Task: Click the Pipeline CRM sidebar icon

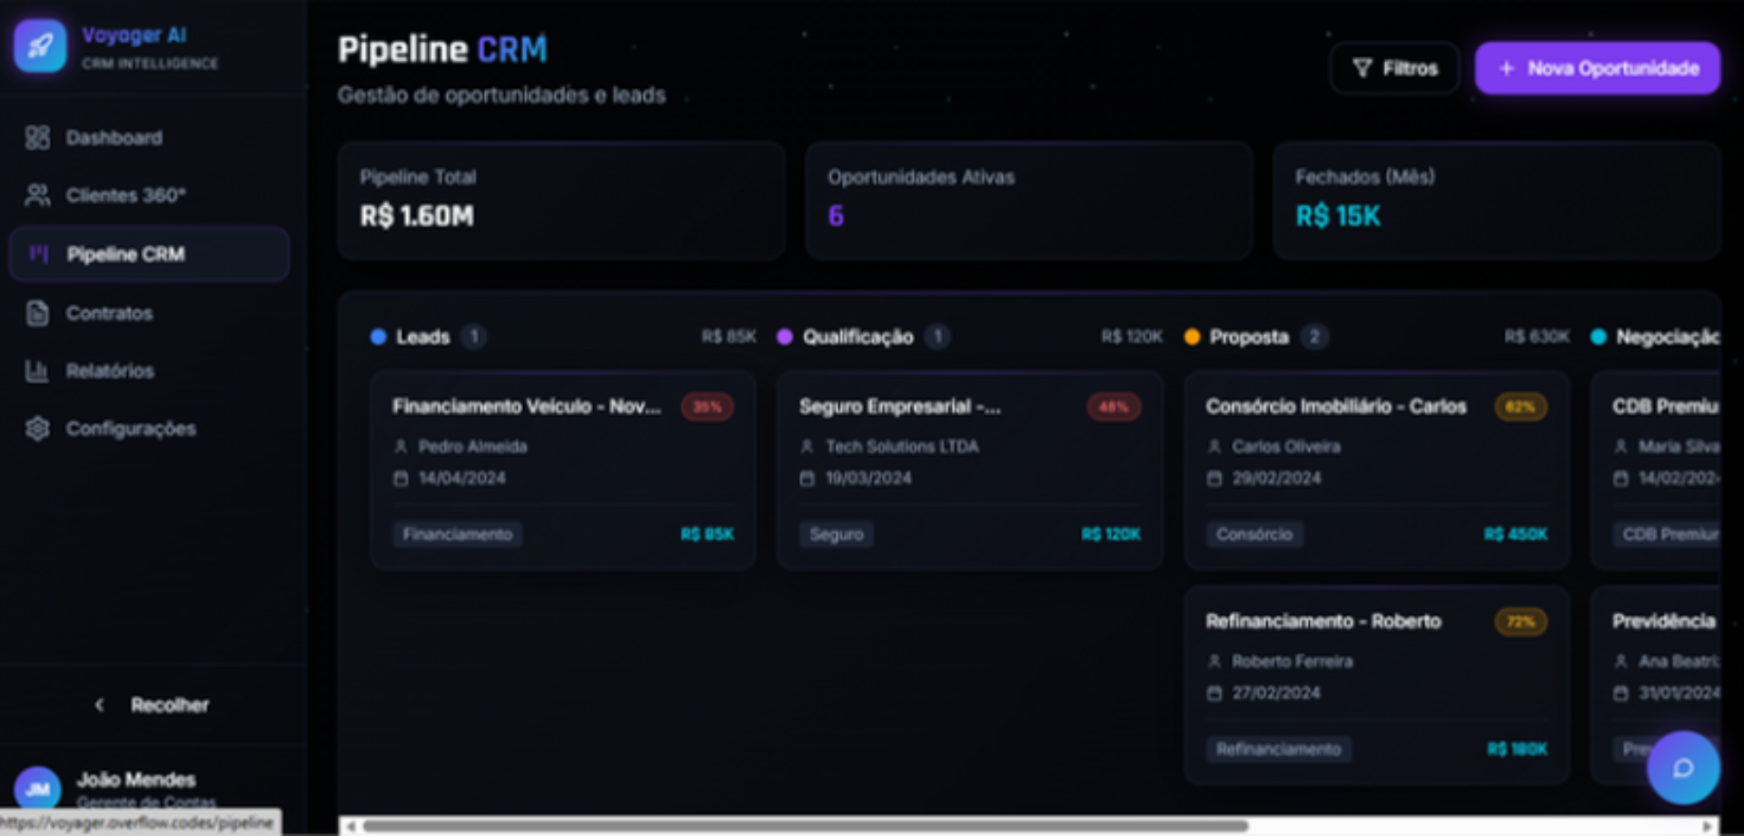Action: pos(38,254)
